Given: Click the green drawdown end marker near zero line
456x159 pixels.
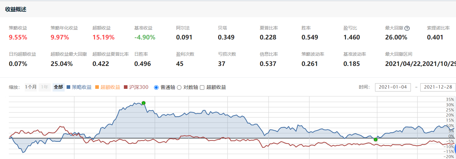Looking at the screenshot, I should point(376,139).
